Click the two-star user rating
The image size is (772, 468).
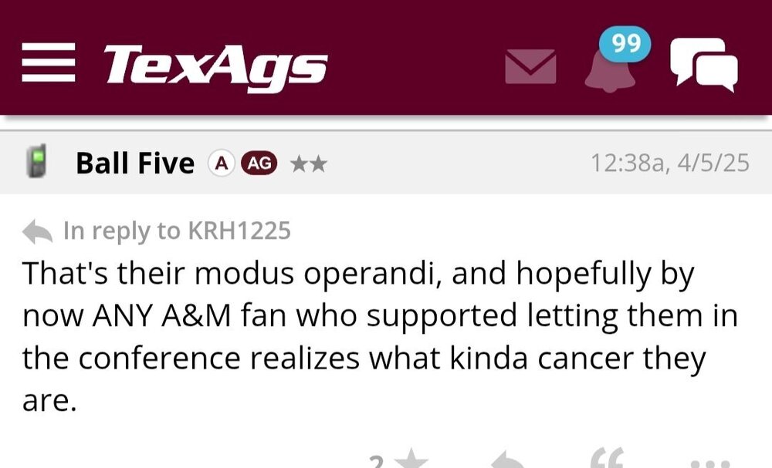click(x=308, y=163)
